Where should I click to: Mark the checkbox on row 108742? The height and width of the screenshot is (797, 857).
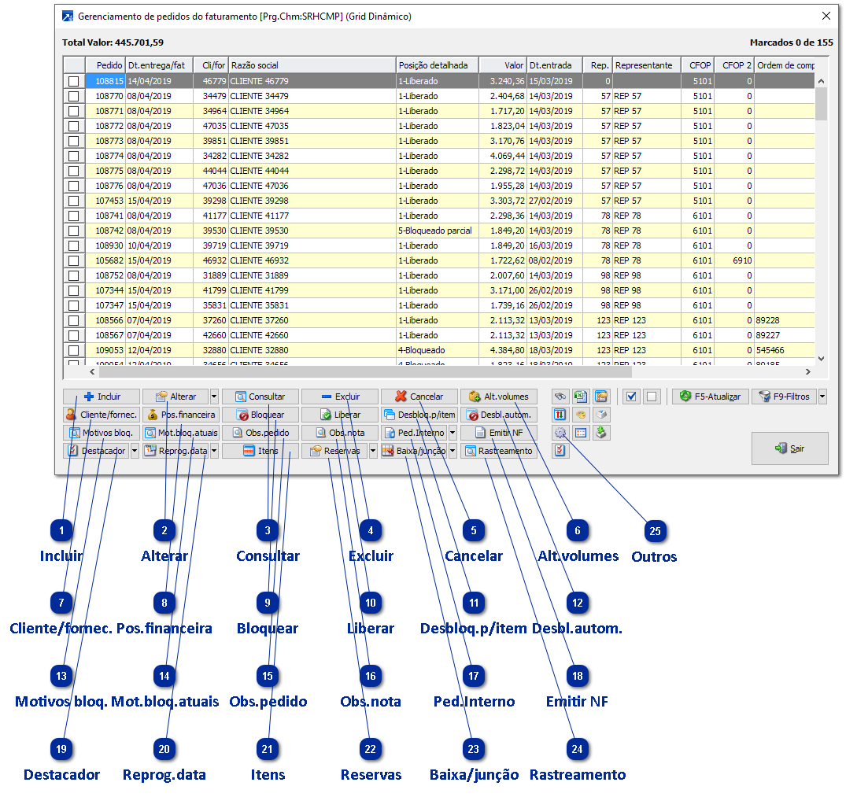(73, 231)
